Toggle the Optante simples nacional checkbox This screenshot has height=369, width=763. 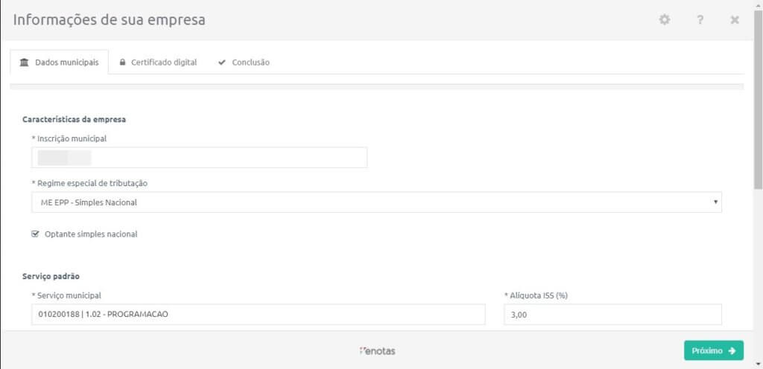point(35,234)
